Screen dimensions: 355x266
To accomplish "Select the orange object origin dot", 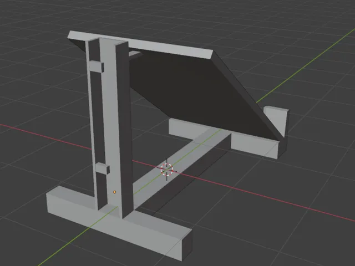I will (115, 192).
